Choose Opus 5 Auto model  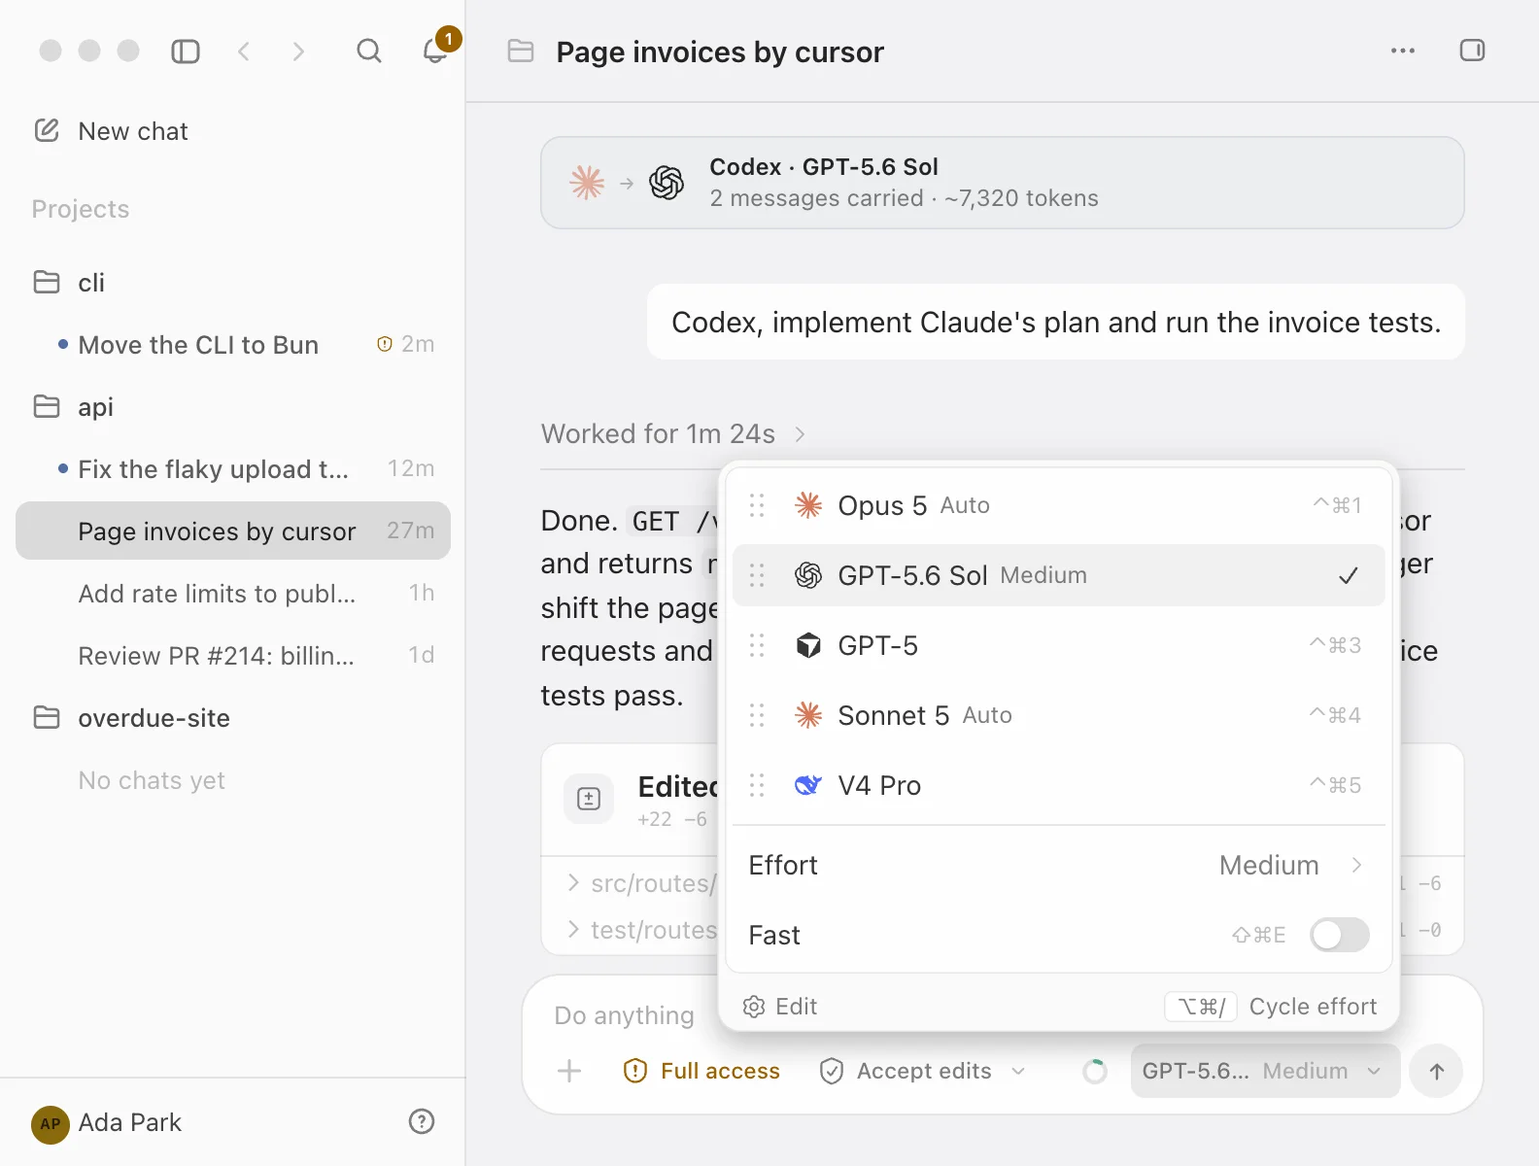tap(1058, 505)
